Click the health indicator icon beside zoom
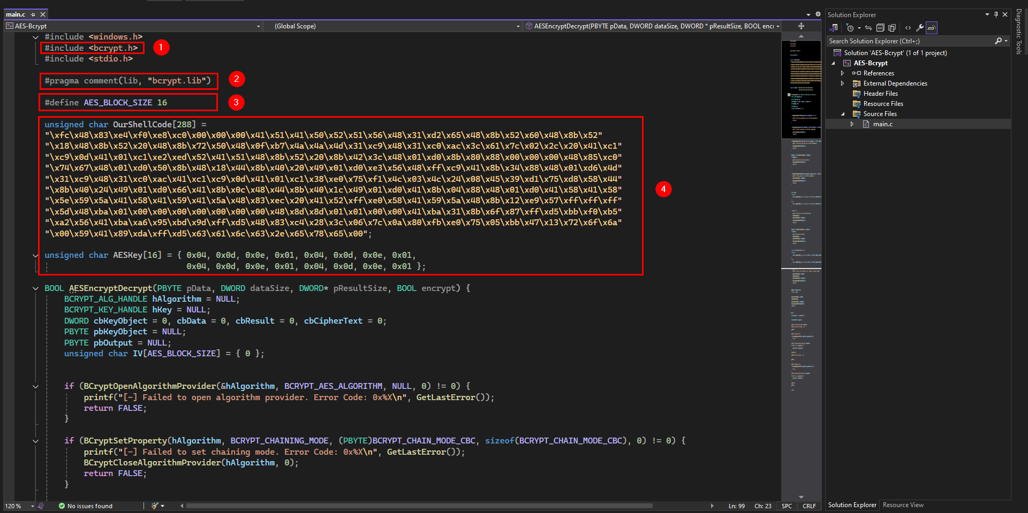The width and height of the screenshot is (1028, 513). tap(41, 506)
